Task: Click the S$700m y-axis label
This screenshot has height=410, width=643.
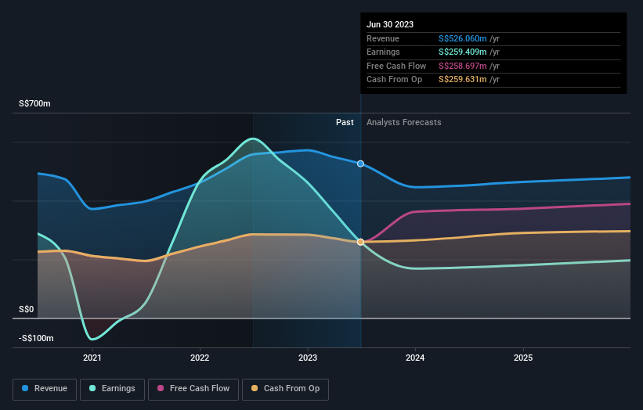Action: pyautogui.click(x=34, y=103)
